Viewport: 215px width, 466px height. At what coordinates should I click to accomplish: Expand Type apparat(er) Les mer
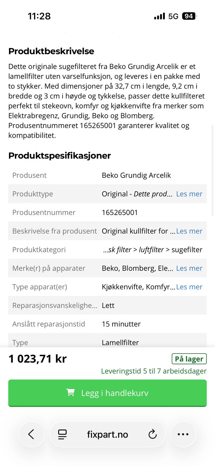[189, 287]
